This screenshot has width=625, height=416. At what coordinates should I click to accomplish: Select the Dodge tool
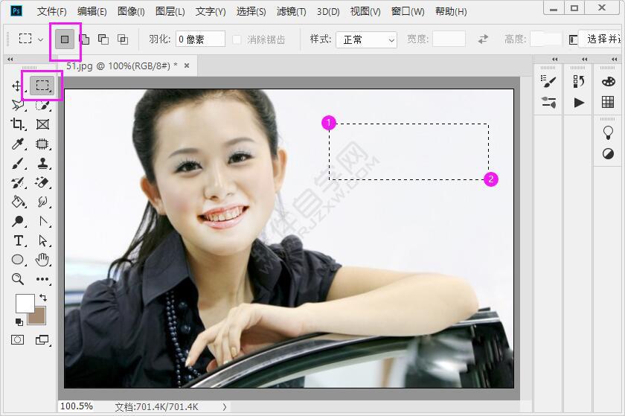point(18,221)
